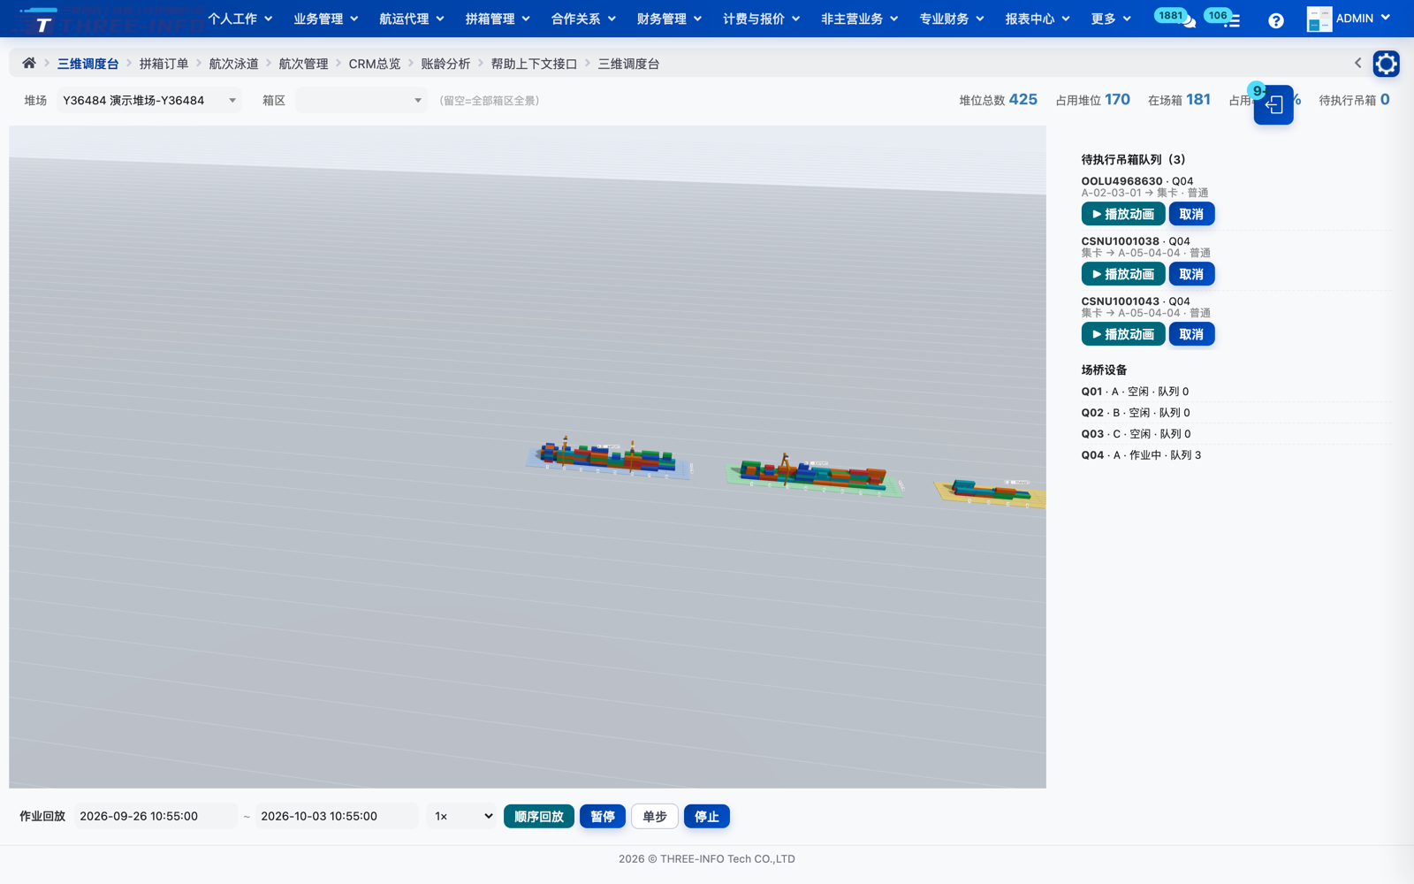Screen dimensions: 1414x884
Task: Open the 堆场 yard dropdown
Action: click(x=148, y=100)
